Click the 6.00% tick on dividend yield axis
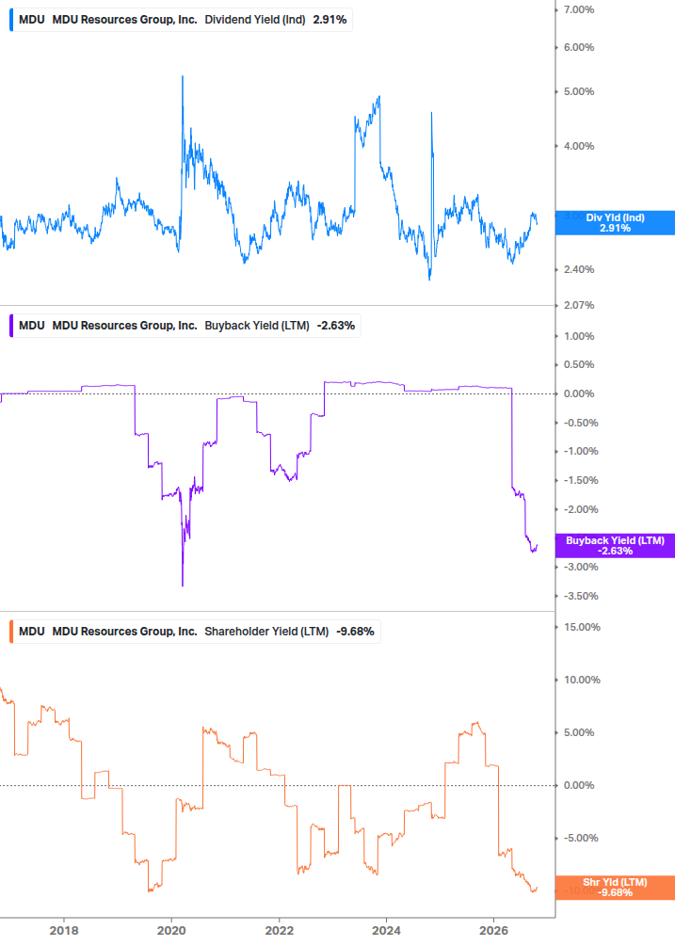 click(x=579, y=47)
